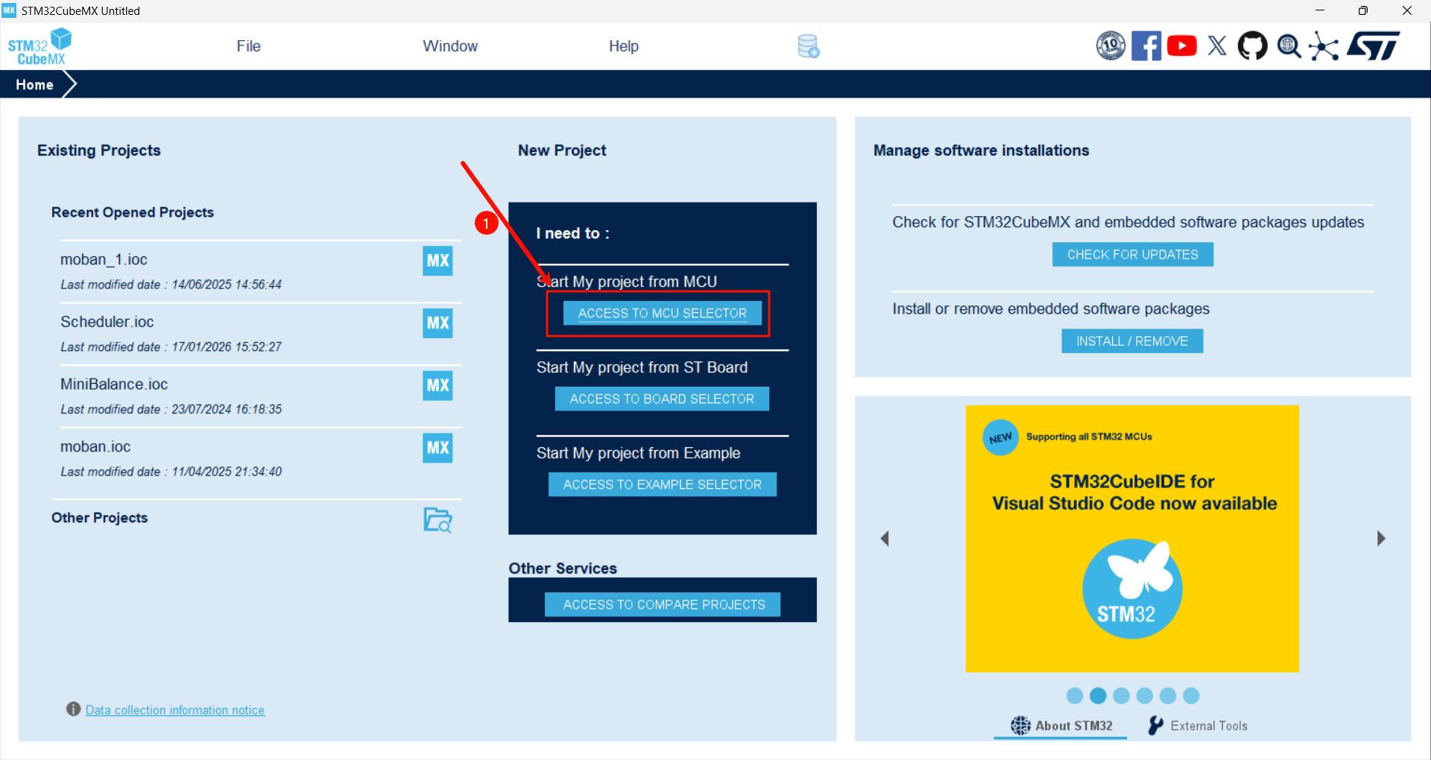Click the magnifier search globe icon

1289,46
